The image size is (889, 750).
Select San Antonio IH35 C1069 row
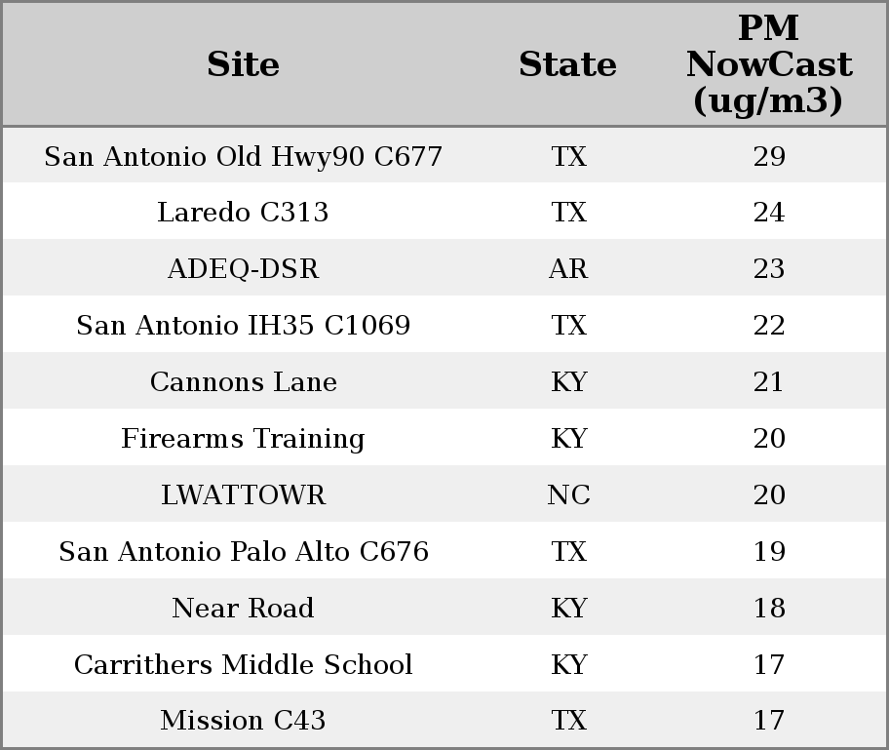(444, 325)
